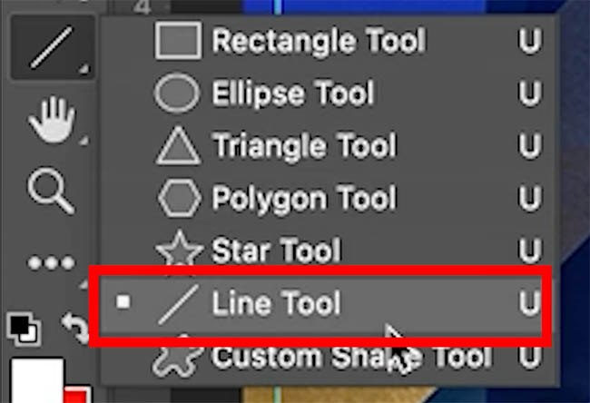Screen dimensions: 590x403
Task: Open the white foreground color swatch
Action: (37, 381)
